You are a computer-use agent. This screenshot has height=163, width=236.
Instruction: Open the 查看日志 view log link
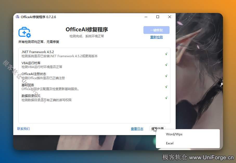tap(137, 129)
